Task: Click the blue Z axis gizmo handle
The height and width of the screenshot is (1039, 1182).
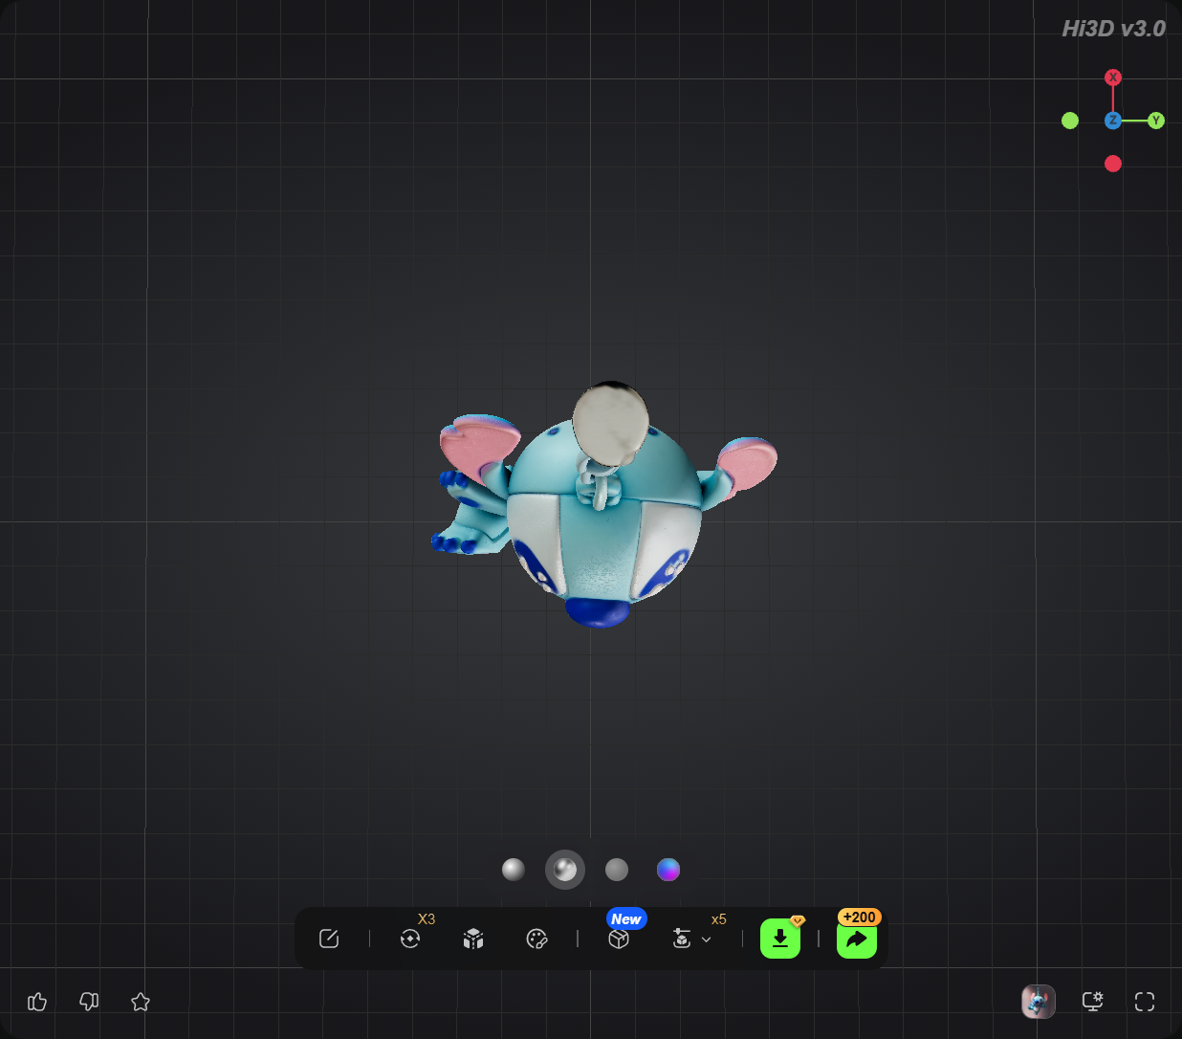Action: 1113,121
